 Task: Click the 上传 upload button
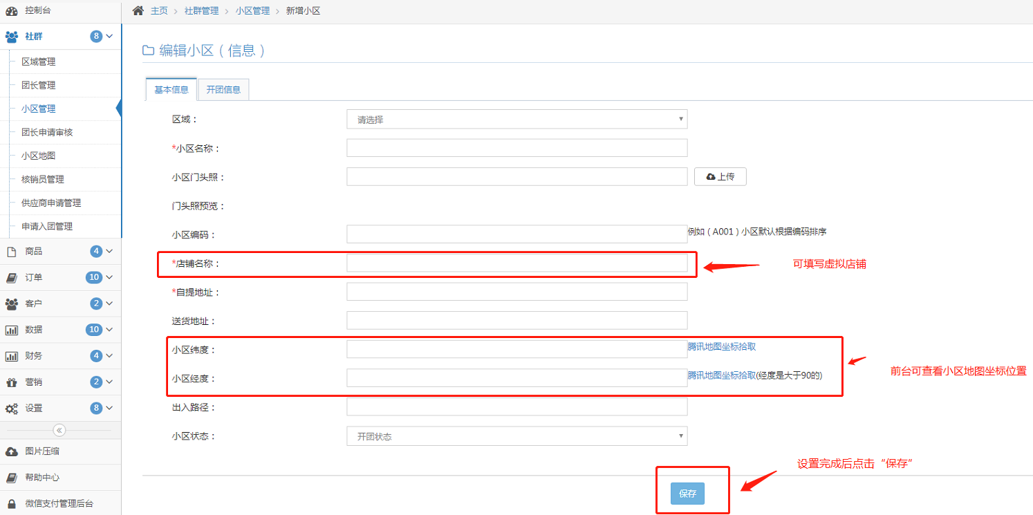pos(720,176)
